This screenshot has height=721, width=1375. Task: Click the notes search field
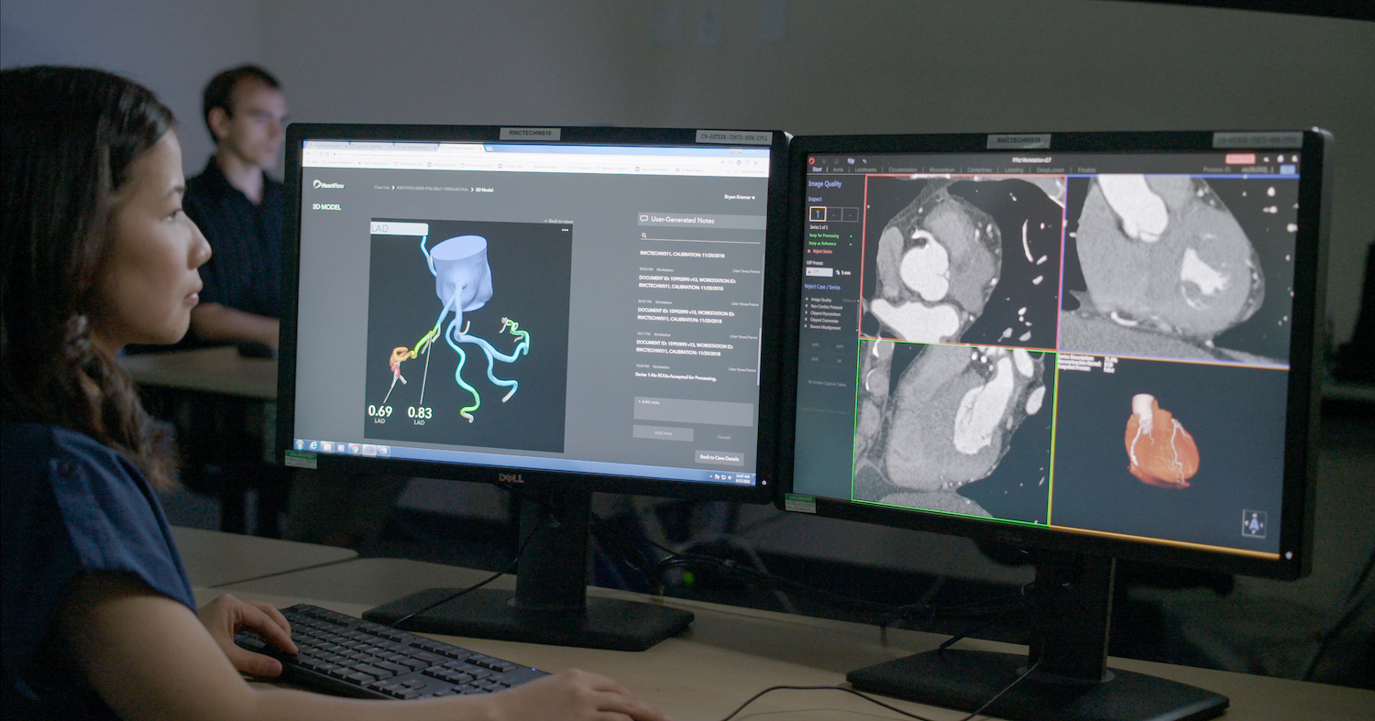[700, 237]
